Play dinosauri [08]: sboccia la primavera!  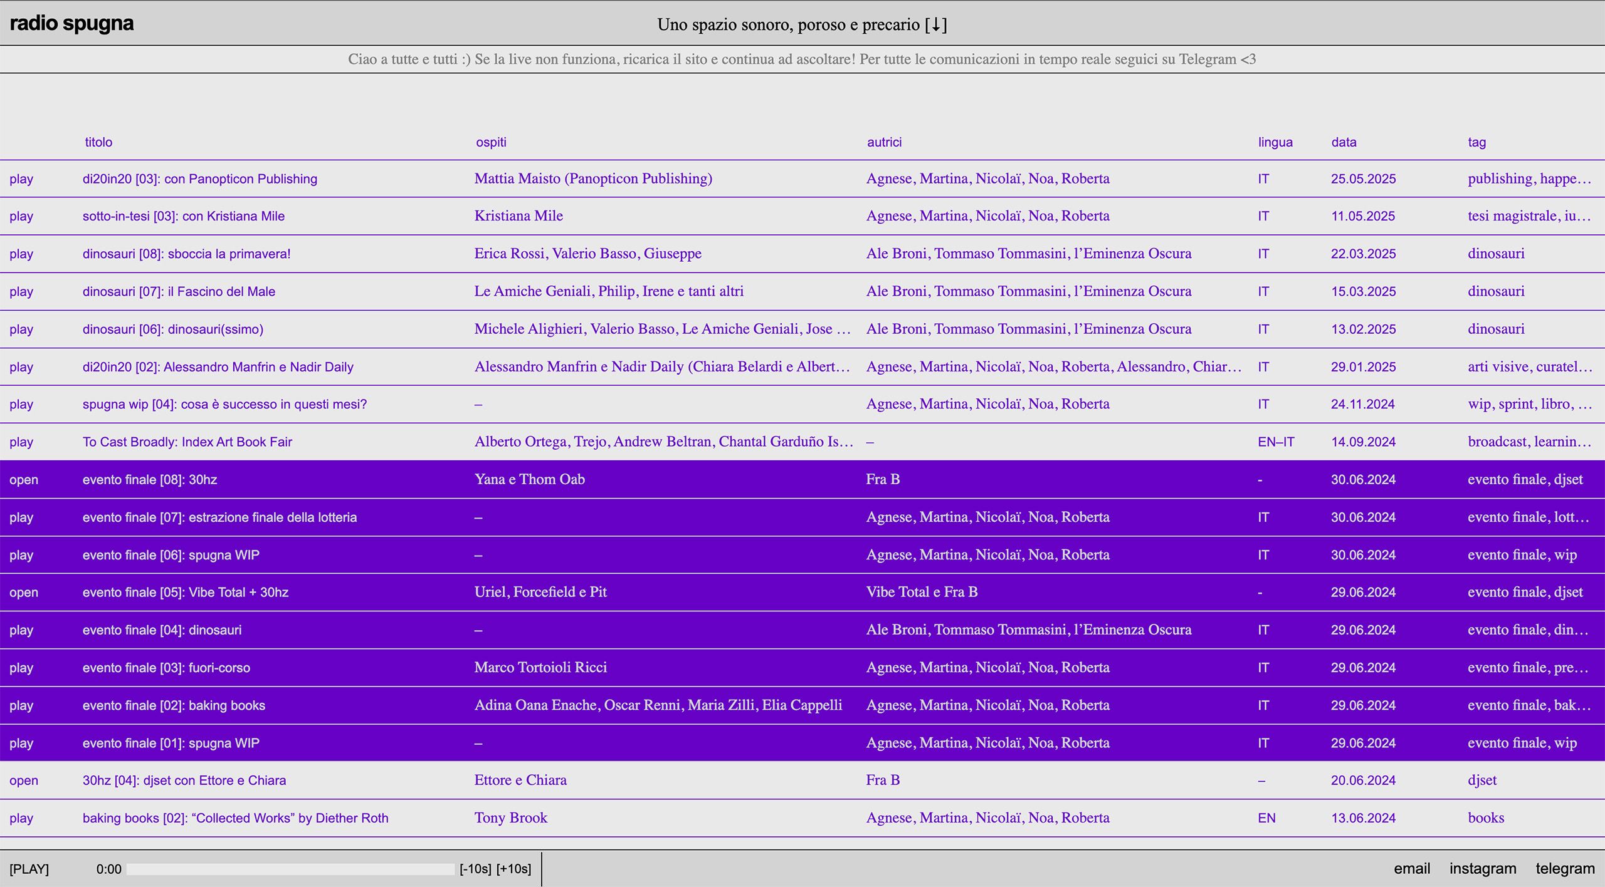coord(21,254)
